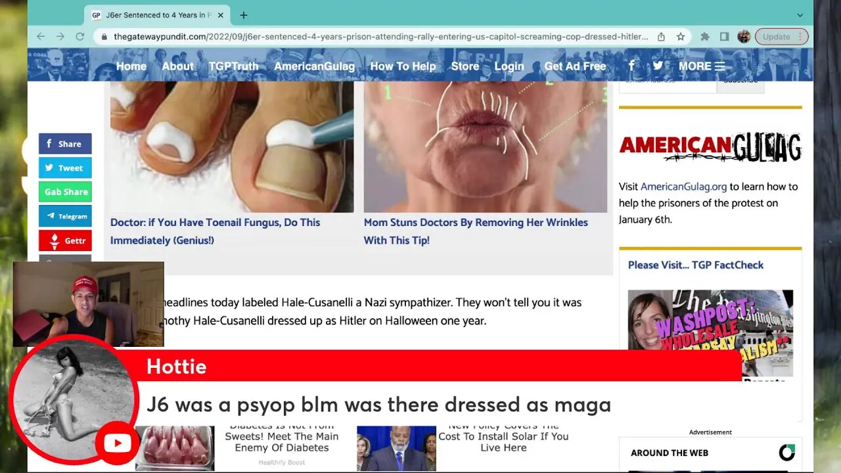Click How To Help in navigation
The height and width of the screenshot is (473, 841).
403,66
